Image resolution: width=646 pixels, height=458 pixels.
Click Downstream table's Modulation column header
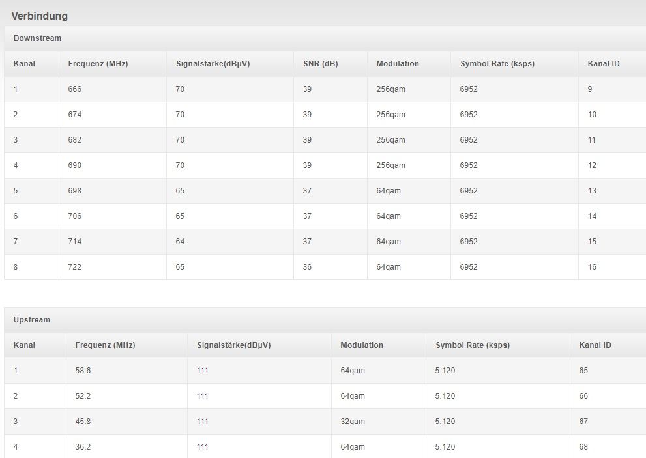(398, 64)
